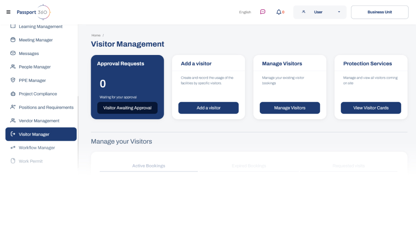Select Visitor Manager menu item

tap(41, 134)
